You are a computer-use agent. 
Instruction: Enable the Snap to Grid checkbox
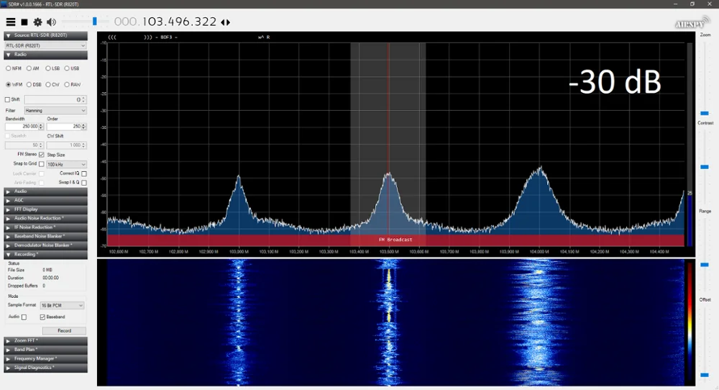(41, 164)
